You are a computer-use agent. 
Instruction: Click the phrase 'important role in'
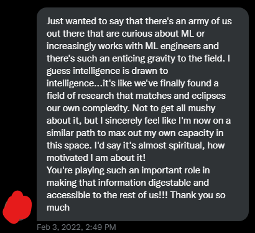coord(175,170)
